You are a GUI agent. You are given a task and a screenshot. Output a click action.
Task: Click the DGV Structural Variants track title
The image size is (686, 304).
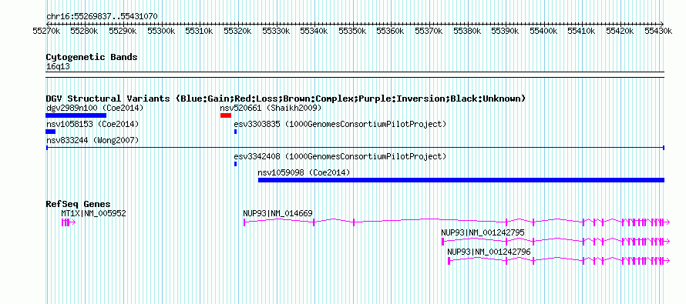(286, 99)
